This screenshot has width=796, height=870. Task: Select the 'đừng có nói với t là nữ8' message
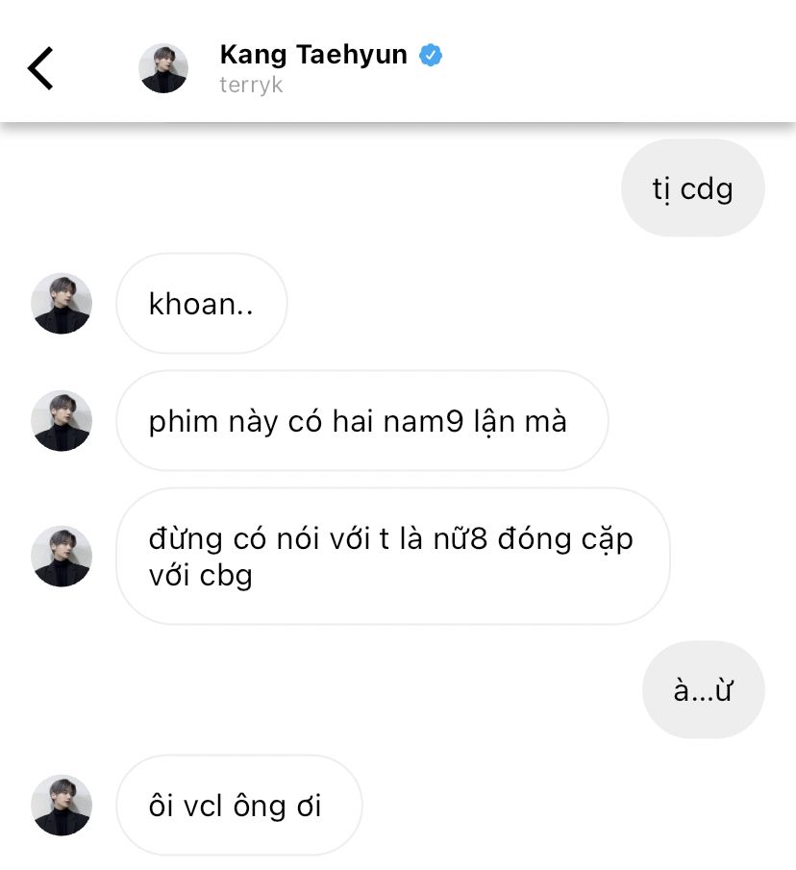[393, 556]
